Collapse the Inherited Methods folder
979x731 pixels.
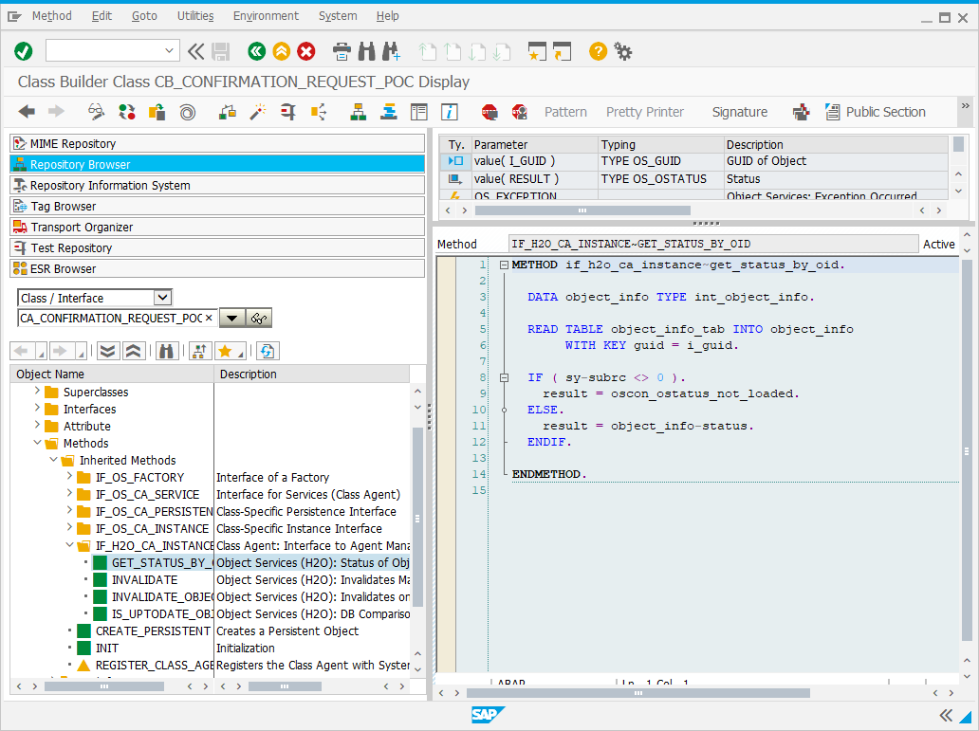tap(54, 460)
